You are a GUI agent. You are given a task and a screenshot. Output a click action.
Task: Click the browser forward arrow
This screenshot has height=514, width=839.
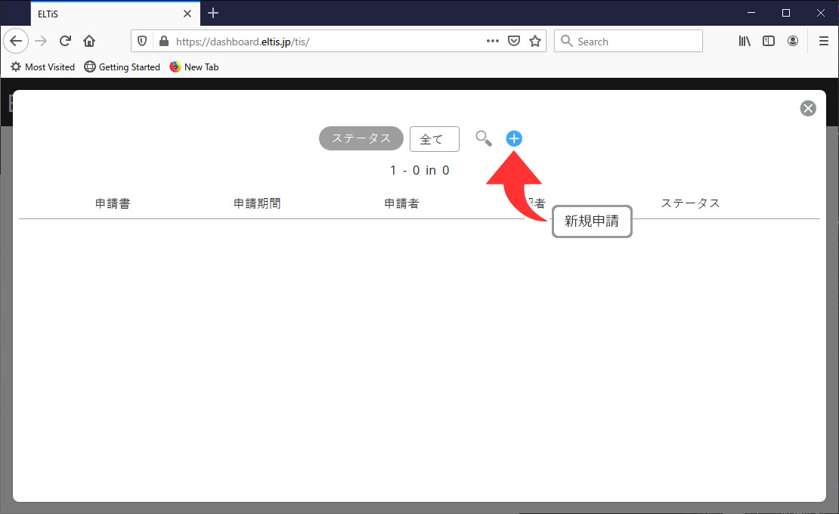[x=42, y=41]
